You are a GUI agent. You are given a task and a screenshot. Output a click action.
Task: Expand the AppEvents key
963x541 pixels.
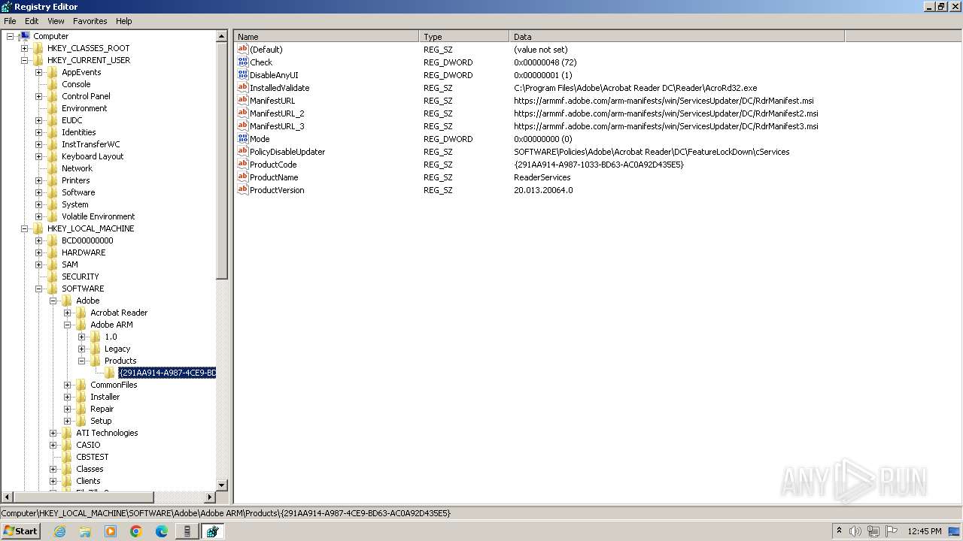pyautogui.click(x=38, y=72)
